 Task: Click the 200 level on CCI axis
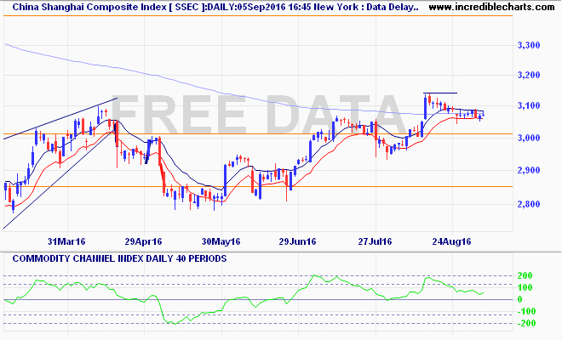(525, 275)
